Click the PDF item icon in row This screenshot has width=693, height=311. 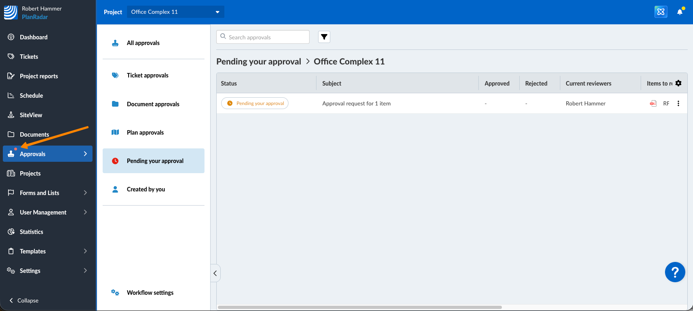coord(653,103)
